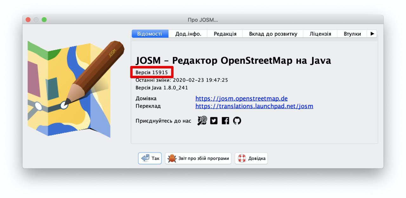The height and width of the screenshot is (198, 406).
Task: Click the green zoom window button
Action: point(44,20)
